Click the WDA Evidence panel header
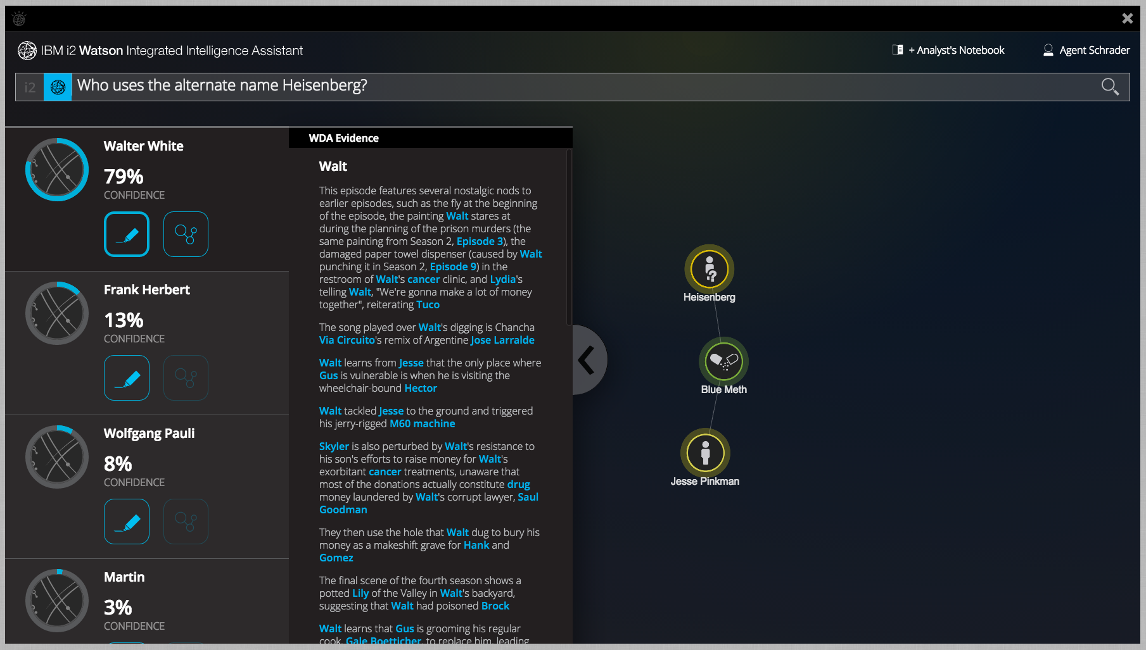The image size is (1146, 650). pos(431,138)
